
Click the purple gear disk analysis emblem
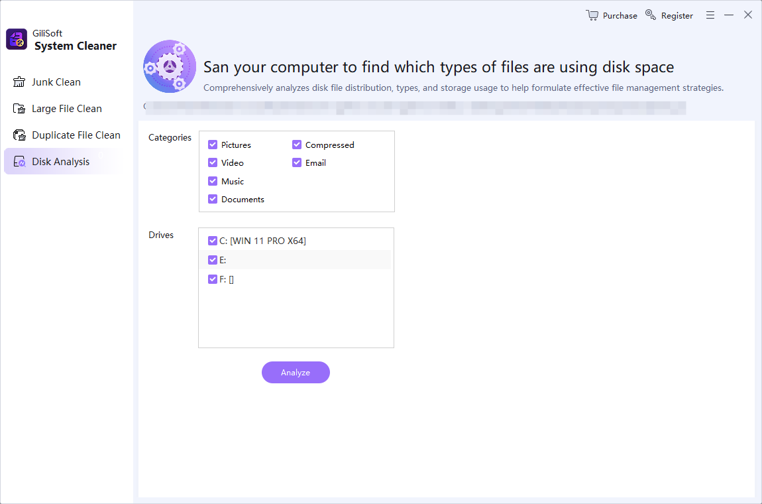(x=170, y=67)
